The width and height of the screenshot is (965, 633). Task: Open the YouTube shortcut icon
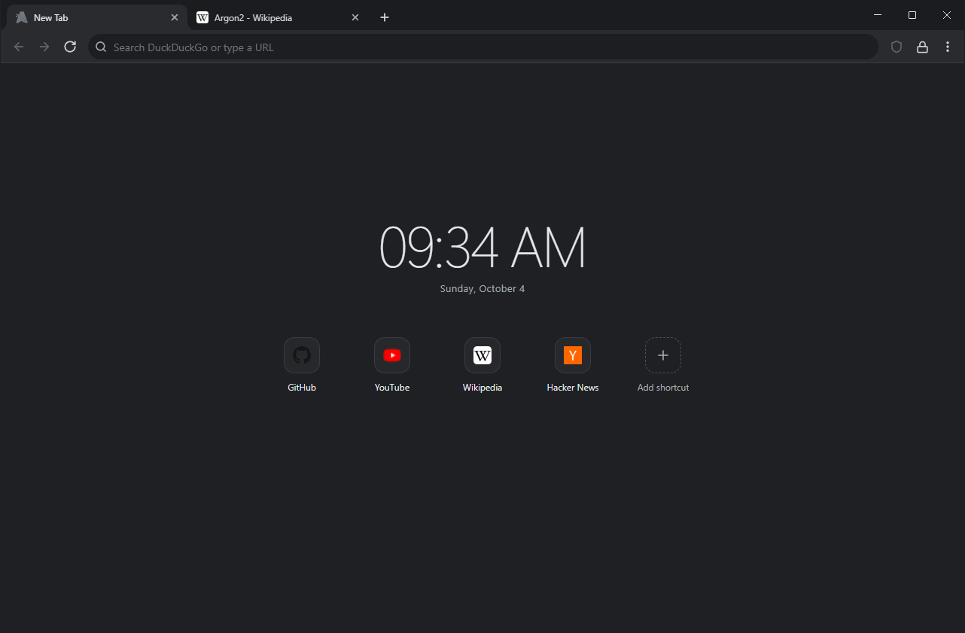click(392, 355)
